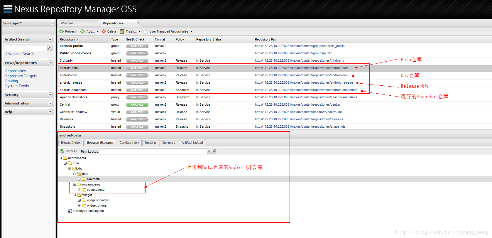Select the Public Repositories group row

pos(275,53)
